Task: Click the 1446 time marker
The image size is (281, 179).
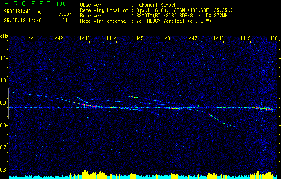Action: (x=165, y=38)
